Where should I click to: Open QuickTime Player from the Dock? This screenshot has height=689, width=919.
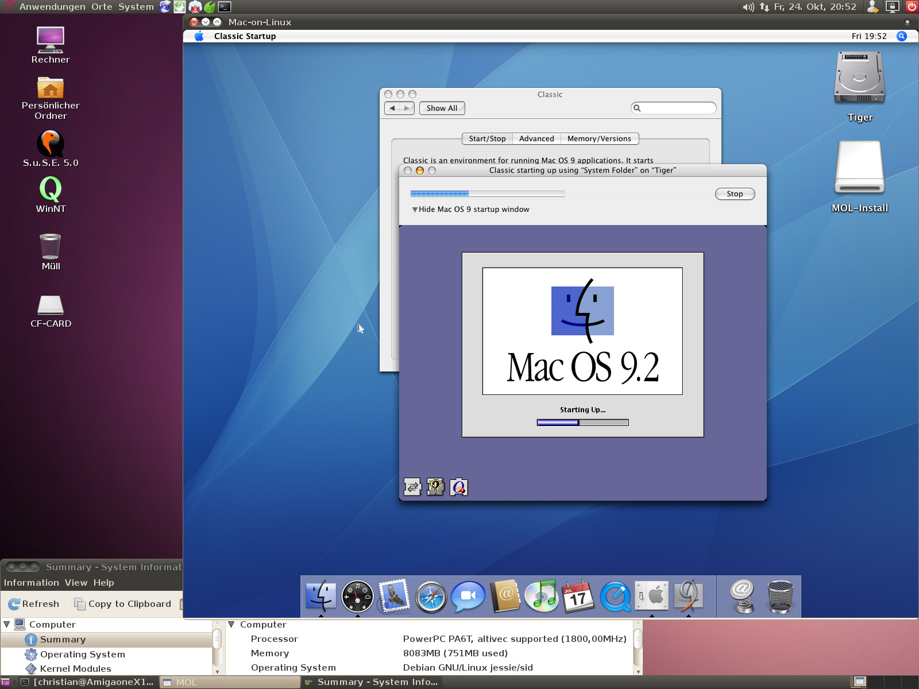click(615, 597)
